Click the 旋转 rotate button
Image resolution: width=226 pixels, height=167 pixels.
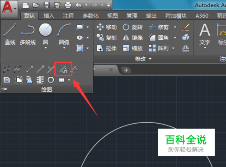(132, 27)
